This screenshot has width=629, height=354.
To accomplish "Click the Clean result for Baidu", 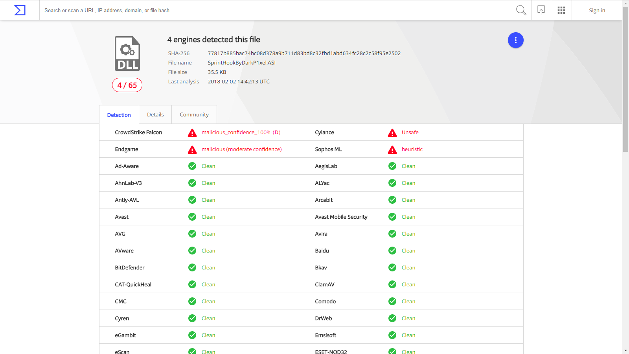I will click(x=408, y=251).
